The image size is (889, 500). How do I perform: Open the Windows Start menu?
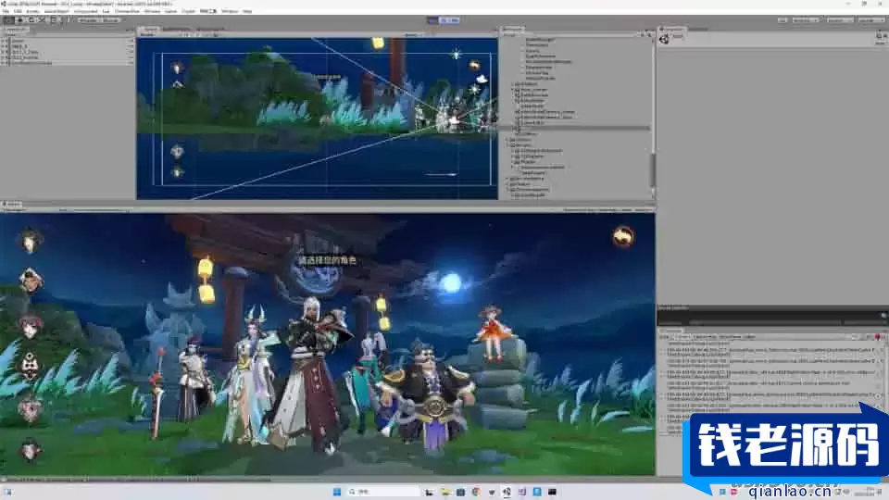(337, 492)
